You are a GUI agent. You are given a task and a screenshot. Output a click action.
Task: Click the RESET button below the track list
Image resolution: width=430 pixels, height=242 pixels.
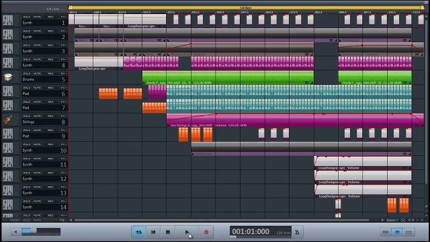[15, 220]
